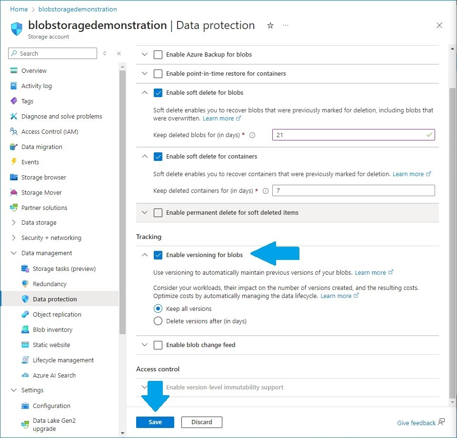The width and height of the screenshot is (457, 438).
Task: Expand the point-in-time restore section chevron
Action: (145, 73)
